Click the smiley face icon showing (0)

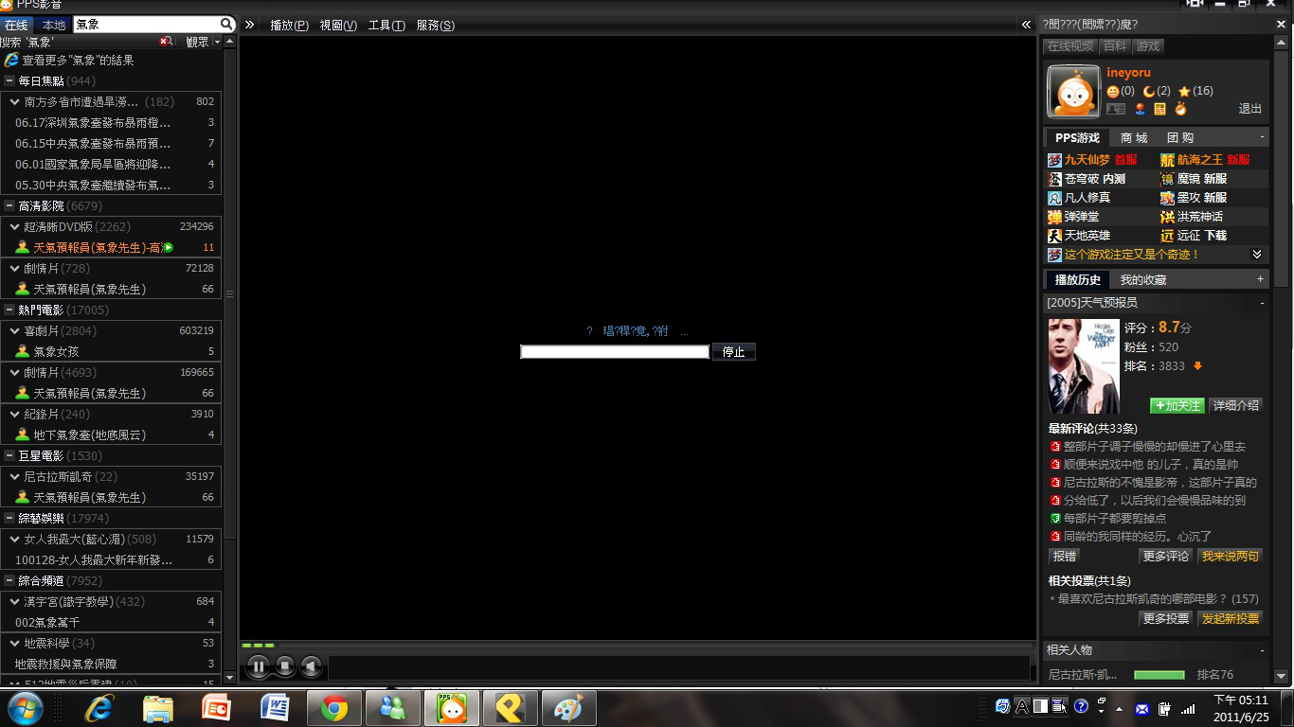(1113, 91)
